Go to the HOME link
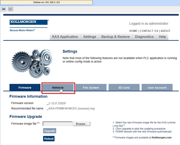 point(133,31)
